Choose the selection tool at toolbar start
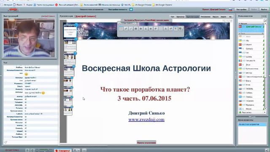Image resolution: width=270 pixels, height=152 pixels. point(121,29)
